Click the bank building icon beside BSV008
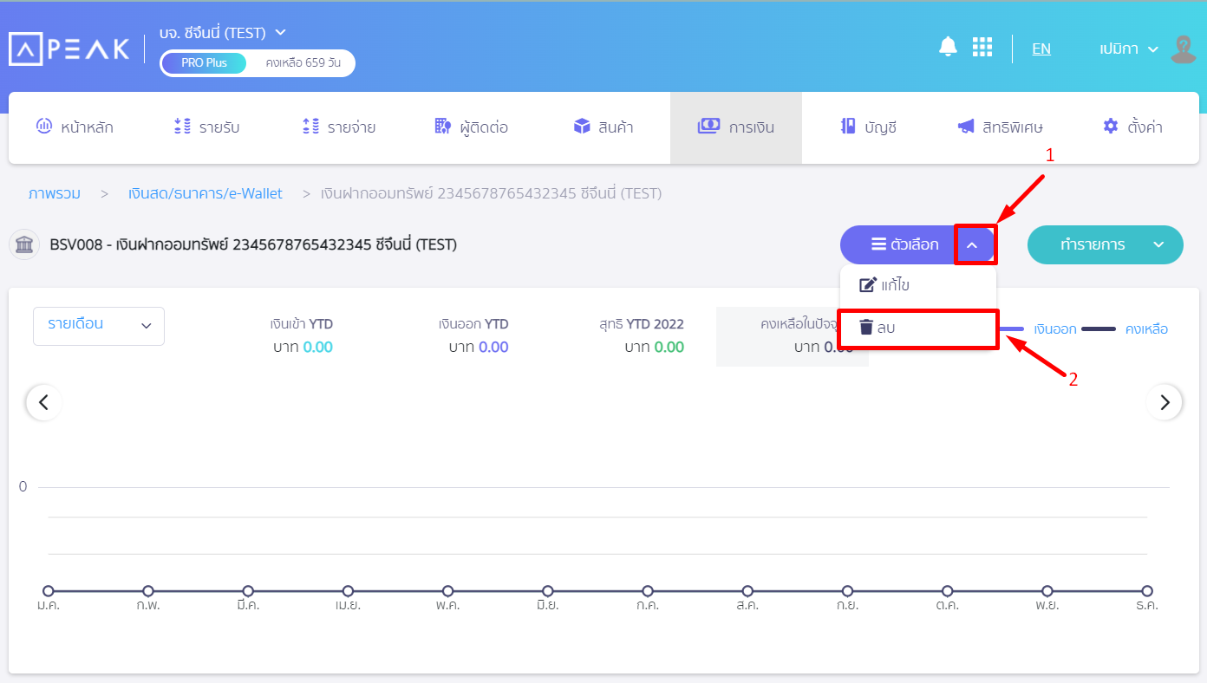Image resolution: width=1207 pixels, height=683 pixels. 24,245
